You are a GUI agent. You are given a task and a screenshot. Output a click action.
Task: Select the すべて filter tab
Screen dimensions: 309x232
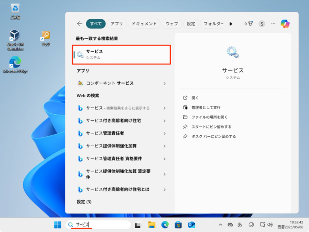(x=96, y=24)
